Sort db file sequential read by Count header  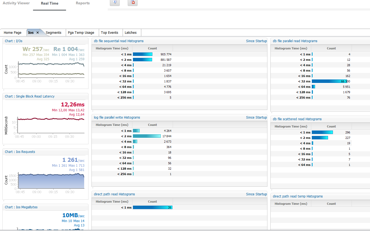[152, 48]
